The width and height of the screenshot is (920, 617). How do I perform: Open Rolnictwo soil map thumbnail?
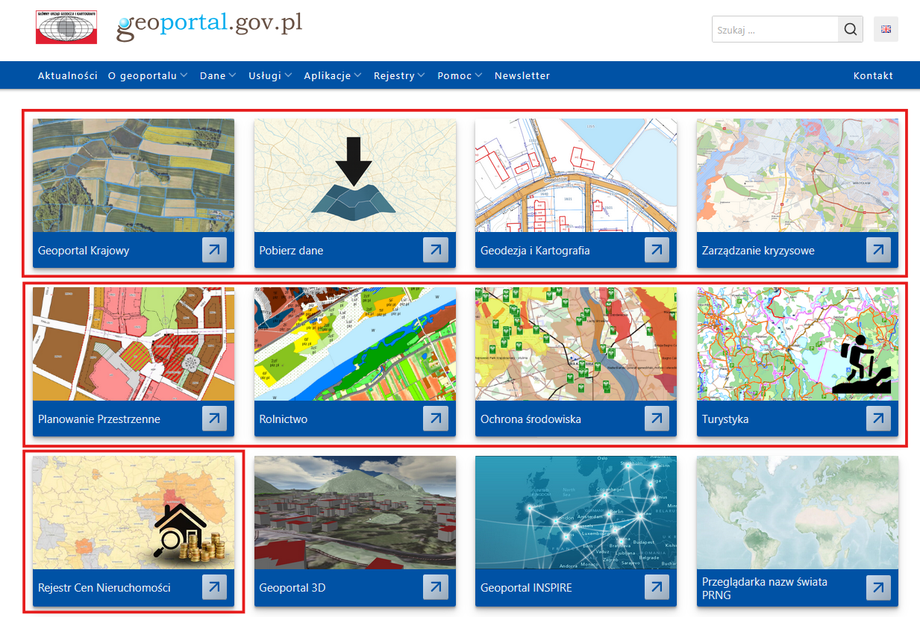point(355,344)
